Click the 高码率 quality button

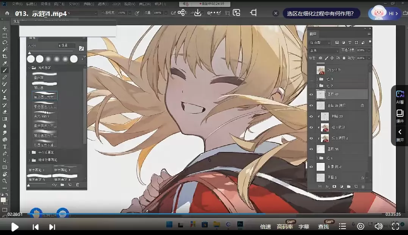coord(285,227)
